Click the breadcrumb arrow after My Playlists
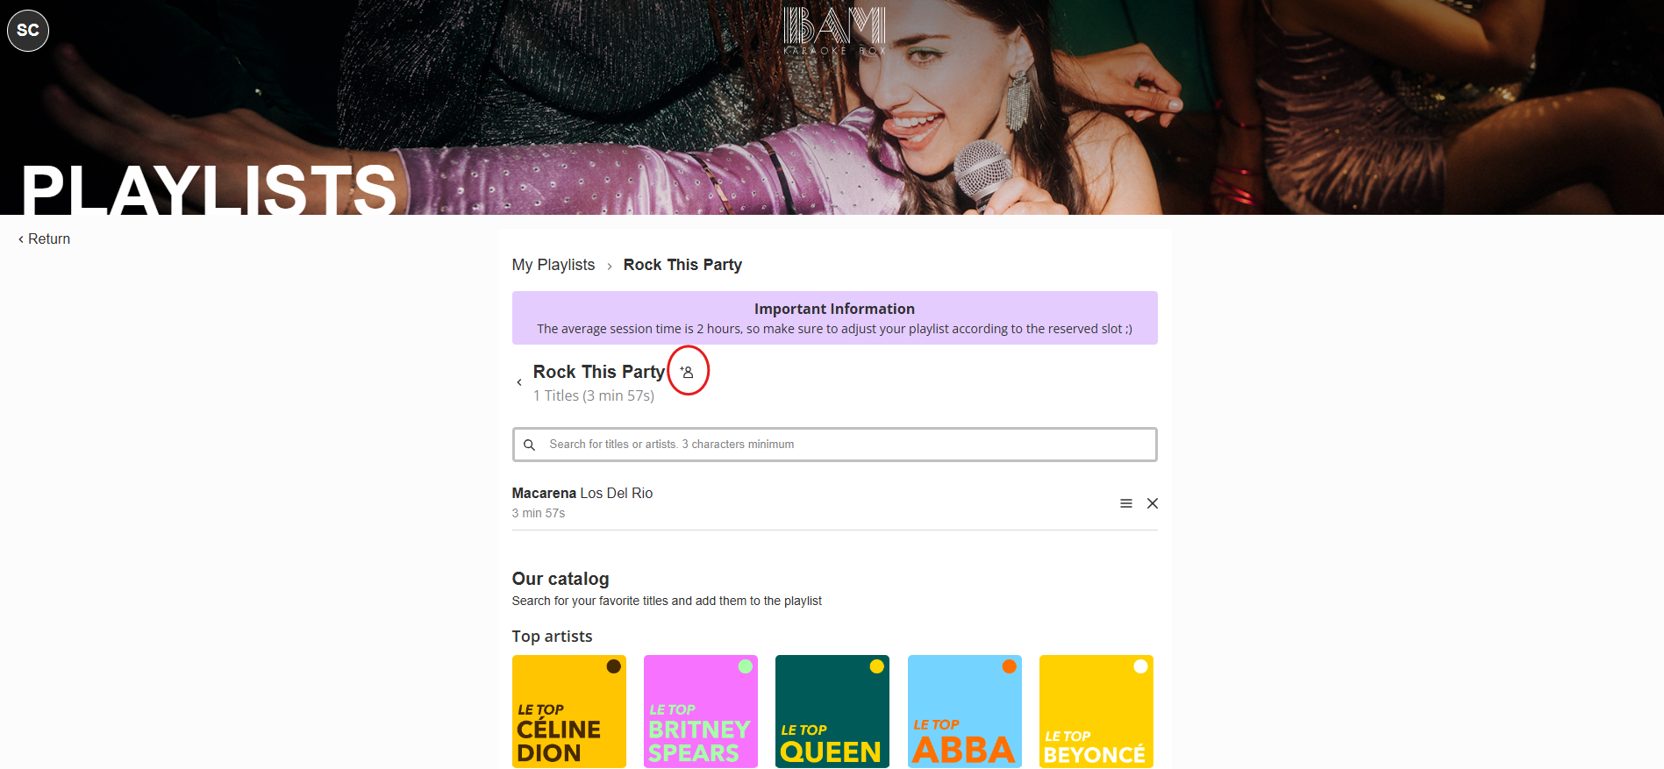 point(610,267)
